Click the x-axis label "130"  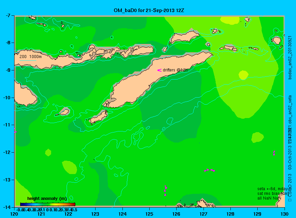[285, 214]
